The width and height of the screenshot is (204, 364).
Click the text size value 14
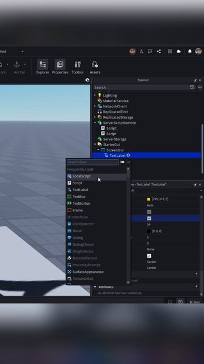pyautogui.click(x=148, y=225)
